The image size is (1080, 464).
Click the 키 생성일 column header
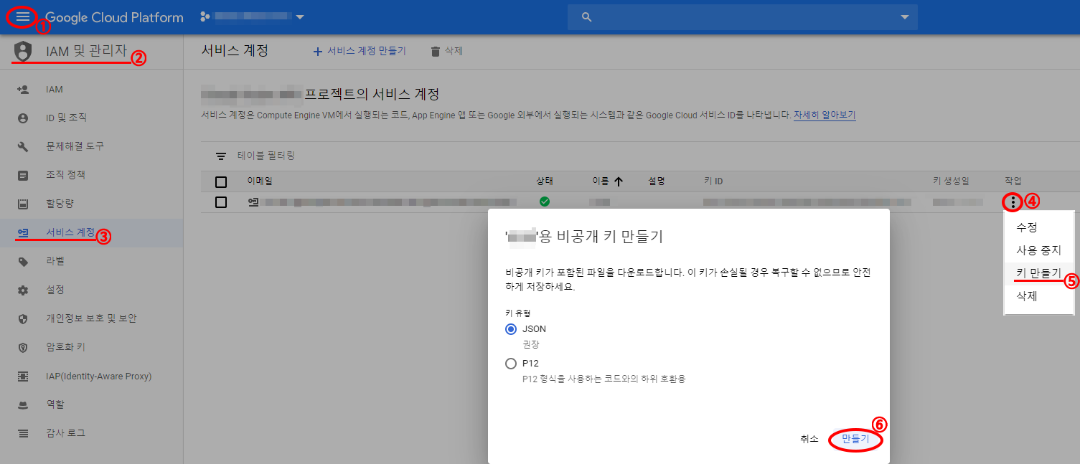coord(951,181)
